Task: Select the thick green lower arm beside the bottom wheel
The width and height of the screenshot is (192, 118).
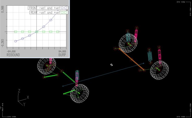Action: [x=69, y=92]
